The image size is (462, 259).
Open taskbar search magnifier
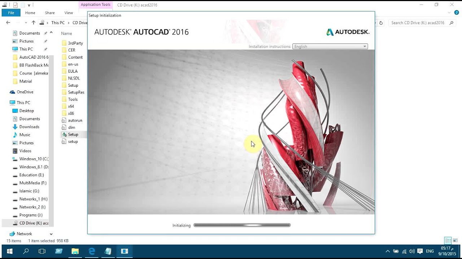[x=26, y=251]
